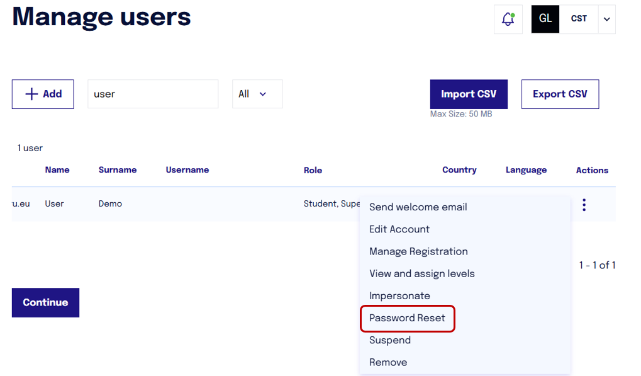Image resolution: width=641 pixels, height=376 pixels.
Task: Select Suspend from the user menu
Action: [x=389, y=340]
